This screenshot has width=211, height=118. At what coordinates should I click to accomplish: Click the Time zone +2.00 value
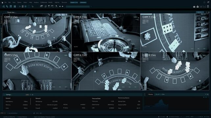pos(112,101)
